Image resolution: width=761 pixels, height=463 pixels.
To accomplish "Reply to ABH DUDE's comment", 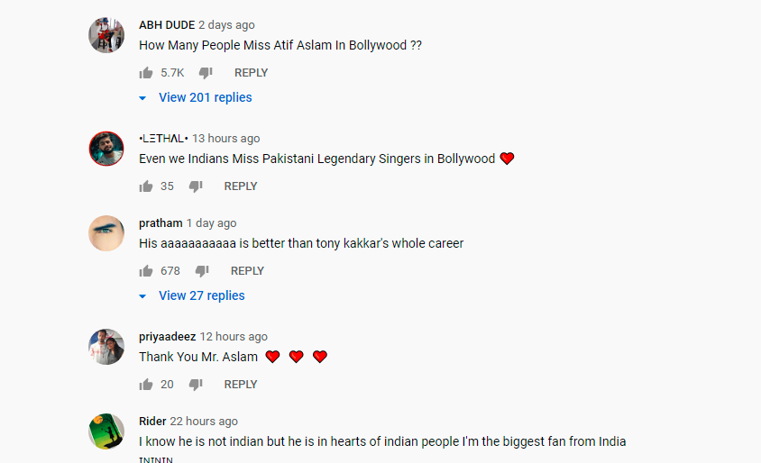I will [251, 73].
